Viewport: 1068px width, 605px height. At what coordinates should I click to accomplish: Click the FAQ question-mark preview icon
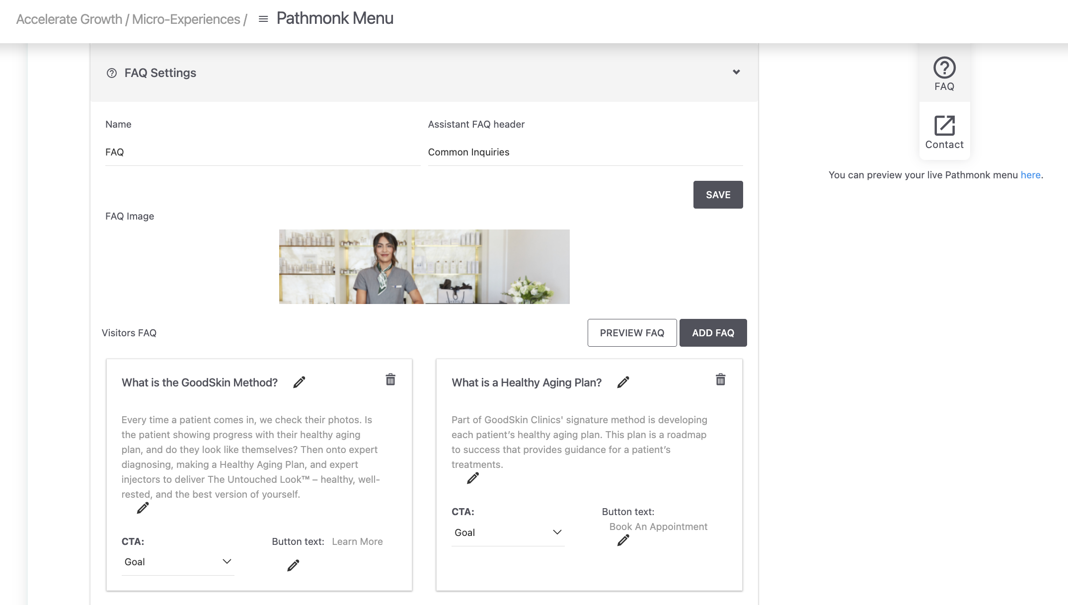(x=944, y=68)
